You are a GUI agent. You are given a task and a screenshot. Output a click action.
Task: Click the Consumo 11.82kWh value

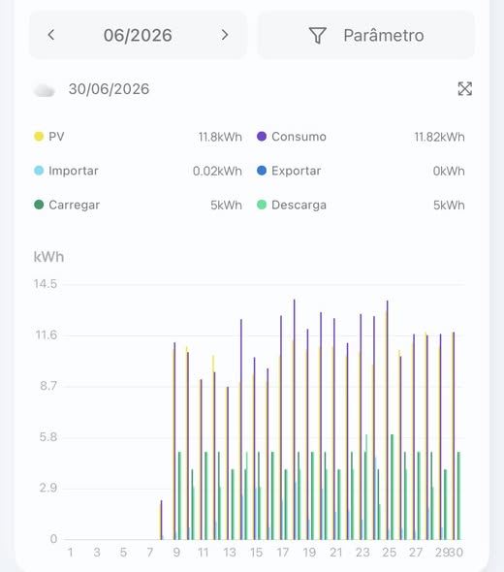[x=439, y=137]
